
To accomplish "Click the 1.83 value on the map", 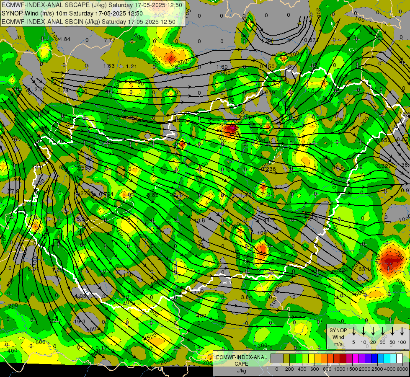I will [x=109, y=66].
